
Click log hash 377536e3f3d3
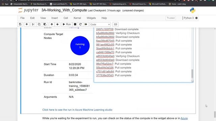tap(105, 75)
